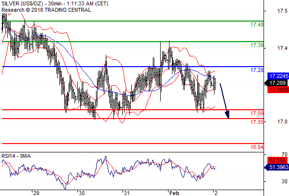Select the 16.94 support level label
289x196 pixels.
tap(257, 147)
